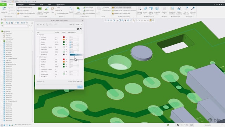The width and height of the screenshot is (225, 127).
Task: Switch to the View tab
Action: point(50,5)
